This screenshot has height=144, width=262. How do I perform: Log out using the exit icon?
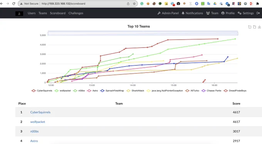(x=258, y=13)
